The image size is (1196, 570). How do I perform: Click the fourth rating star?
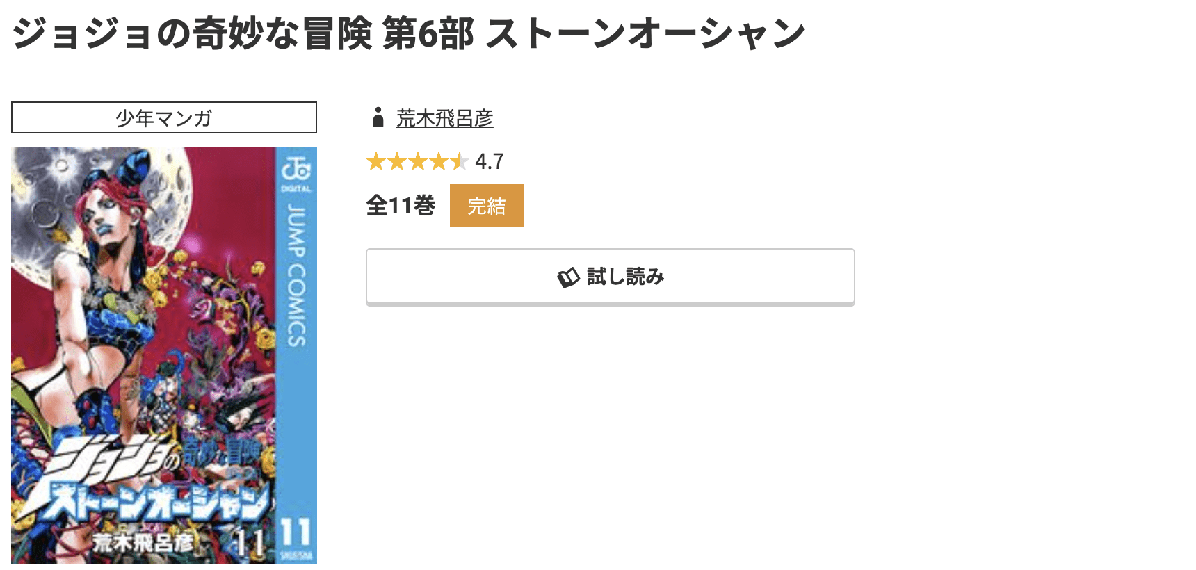[441, 161]
